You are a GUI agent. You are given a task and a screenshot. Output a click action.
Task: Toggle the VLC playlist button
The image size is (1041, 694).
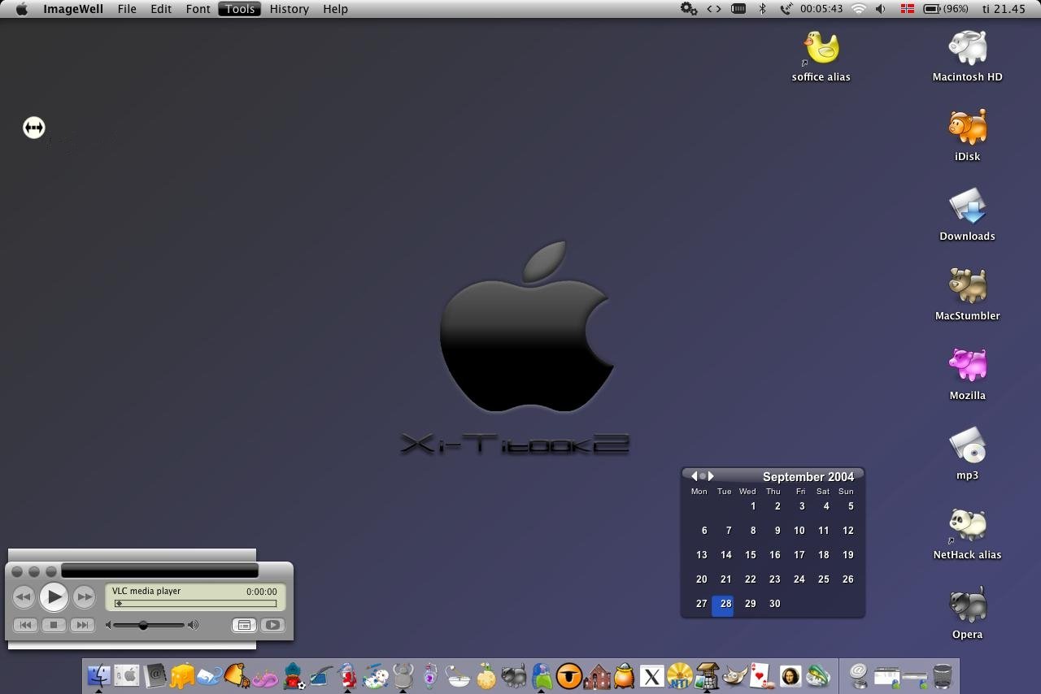pyautogui.click(x=244, y=625)
